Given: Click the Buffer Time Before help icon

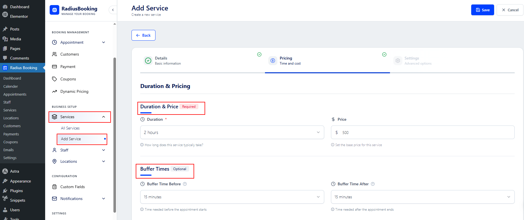Looking at the screenshot, I should click(185, 184).
